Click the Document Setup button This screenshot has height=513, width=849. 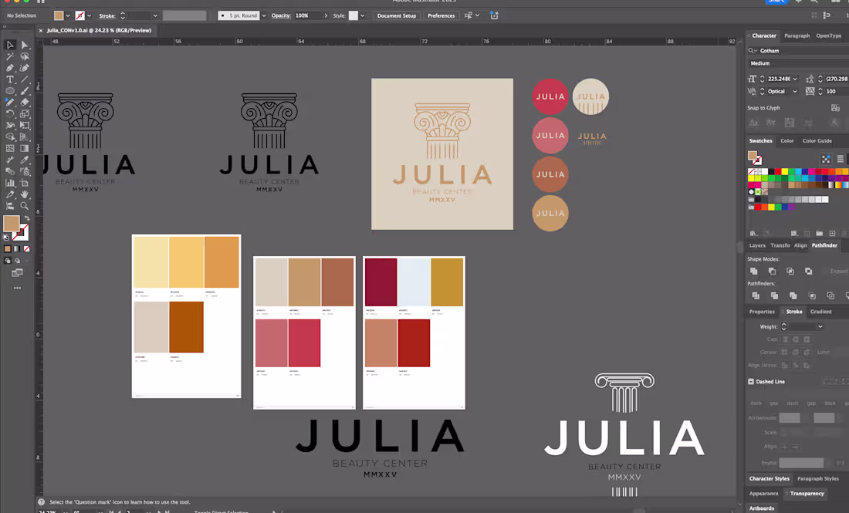pyautogui.click(x=396, y=15)
